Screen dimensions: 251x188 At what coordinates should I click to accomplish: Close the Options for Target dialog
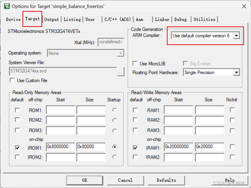[244, 6]
